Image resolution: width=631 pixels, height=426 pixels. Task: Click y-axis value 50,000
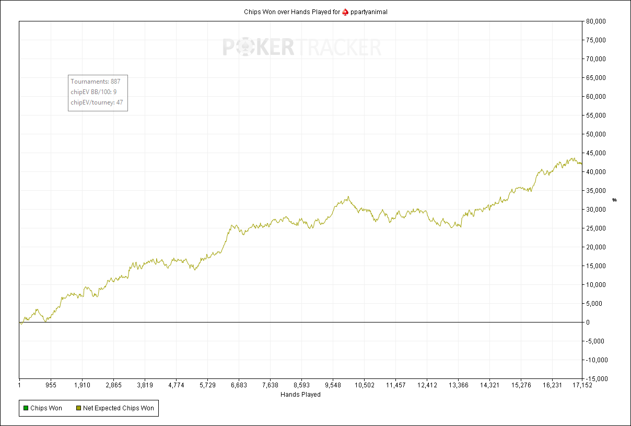[595, 134]
